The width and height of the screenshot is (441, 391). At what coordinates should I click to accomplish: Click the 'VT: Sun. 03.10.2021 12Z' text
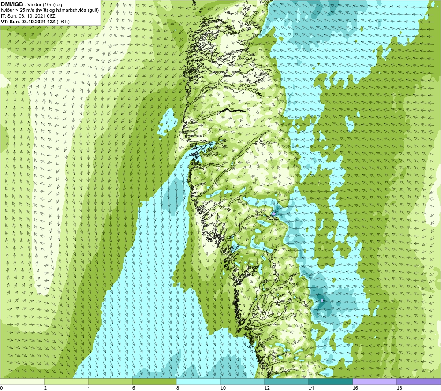[28, 22]
